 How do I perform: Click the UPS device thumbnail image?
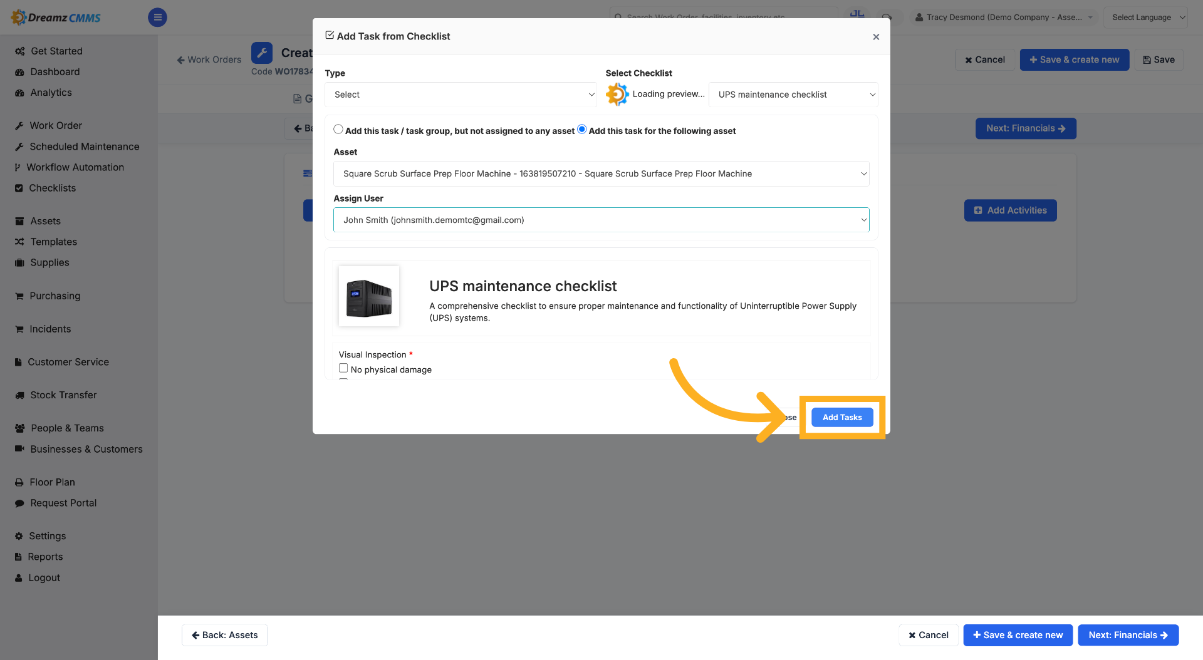[369, 297]
